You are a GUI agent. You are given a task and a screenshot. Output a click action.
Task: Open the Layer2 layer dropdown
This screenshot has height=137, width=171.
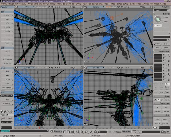pyautogui.click(x=161, y=10)
